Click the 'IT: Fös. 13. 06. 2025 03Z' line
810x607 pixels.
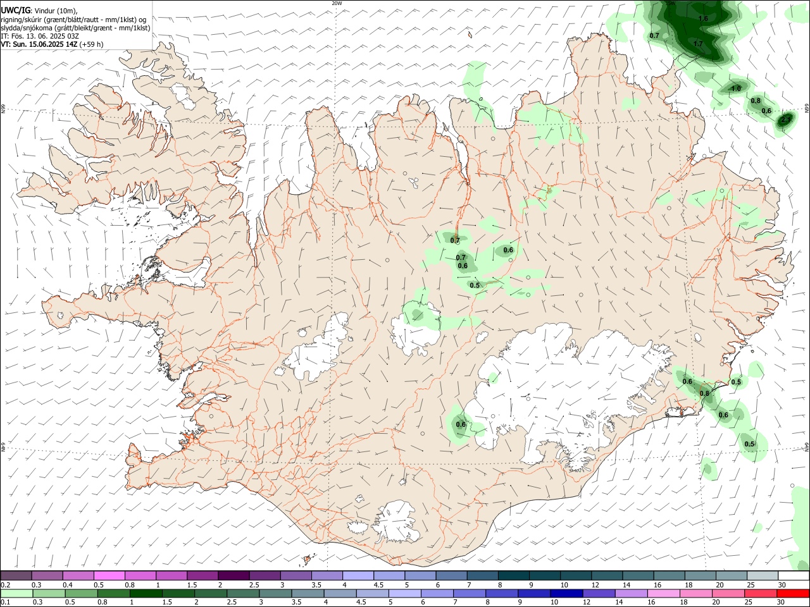pos(40,36)
